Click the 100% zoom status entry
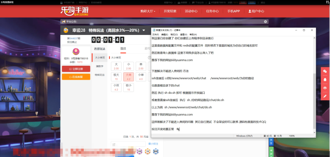This screenshot has height=157, width=330. click(x=292, y=136)
